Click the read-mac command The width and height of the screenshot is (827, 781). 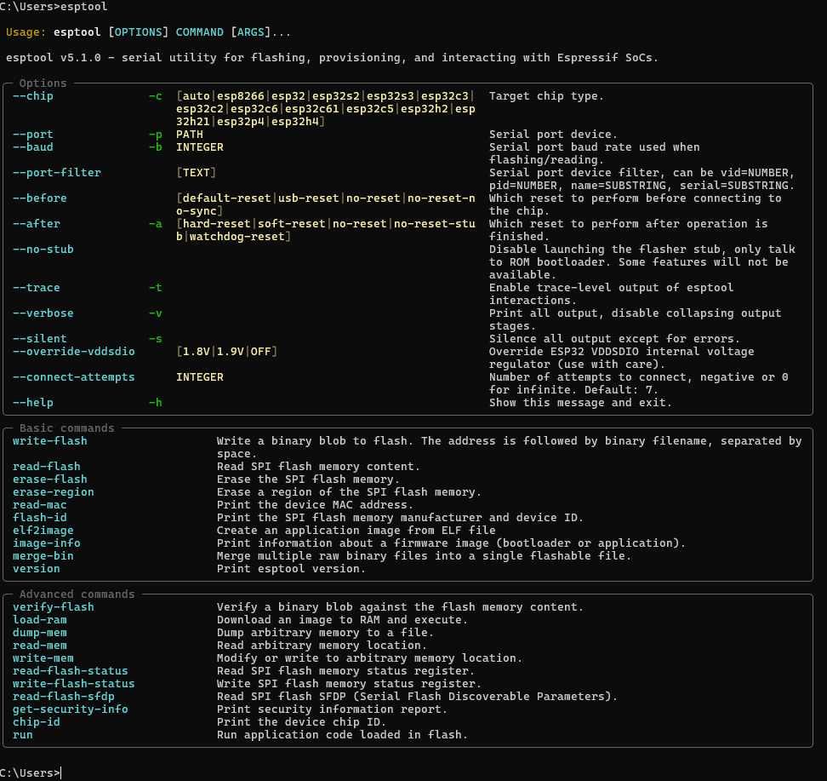click(39, 505)
